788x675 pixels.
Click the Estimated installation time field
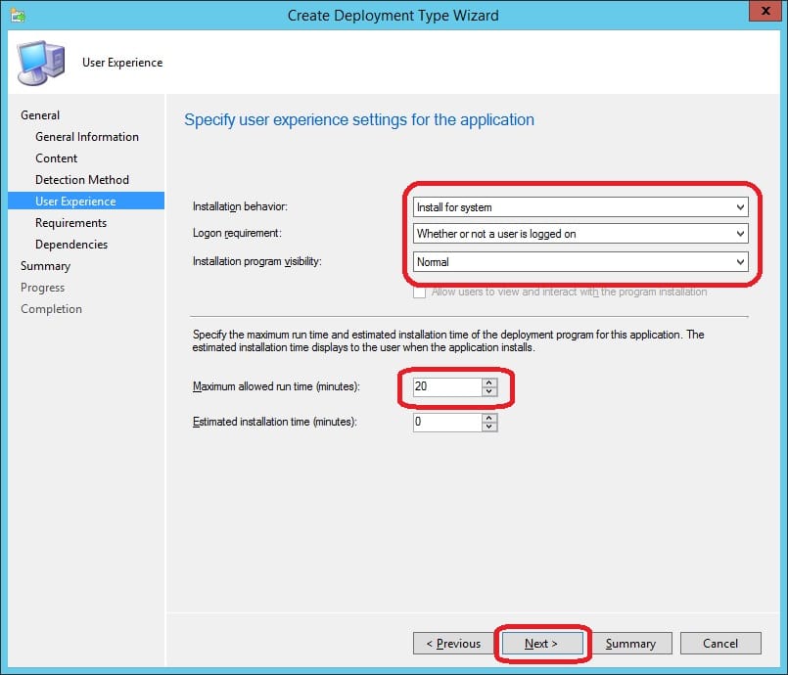[446, 422]
